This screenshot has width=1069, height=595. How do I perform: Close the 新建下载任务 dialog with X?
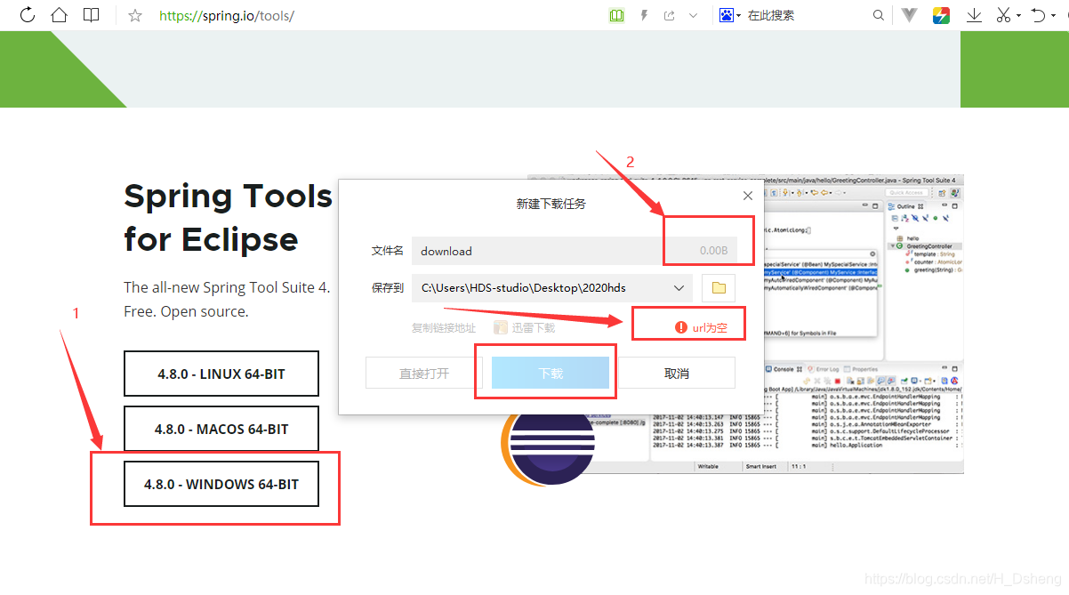[x=748, y=196]
